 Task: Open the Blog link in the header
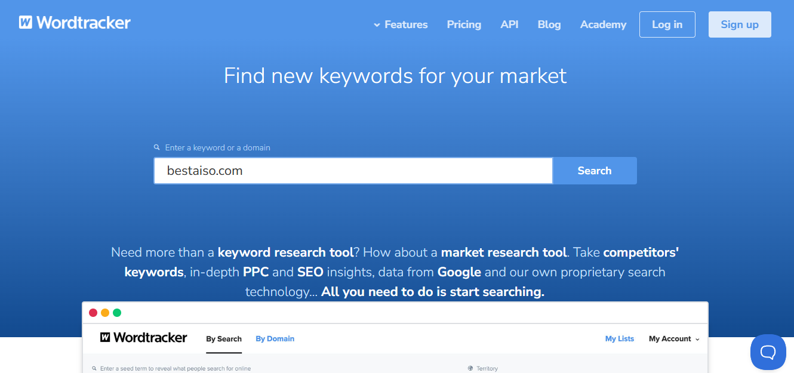(x=549, y=24)
